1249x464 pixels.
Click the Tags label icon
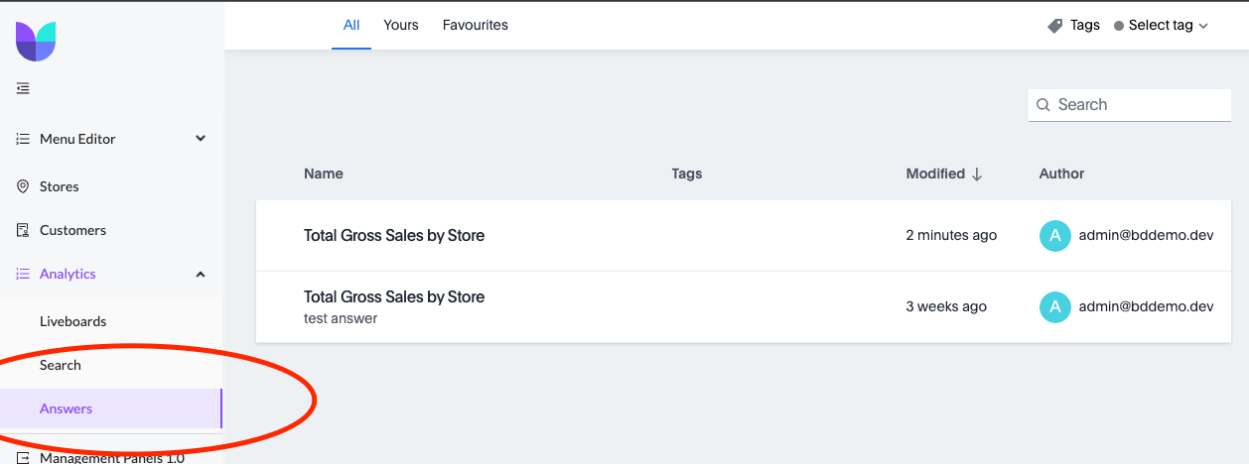pyautogui.click(x=1055, y=26)
